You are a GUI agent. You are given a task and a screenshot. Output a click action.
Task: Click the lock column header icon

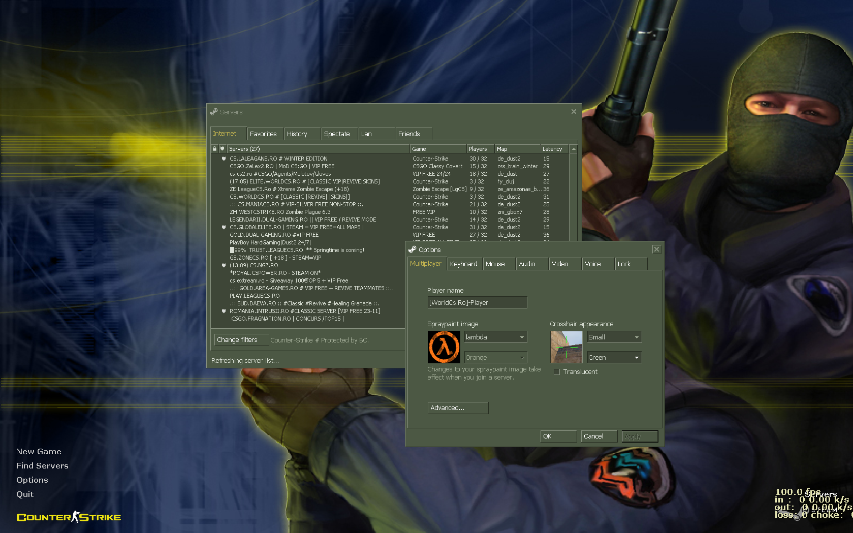pyautogui.click(x=214, y=148)
